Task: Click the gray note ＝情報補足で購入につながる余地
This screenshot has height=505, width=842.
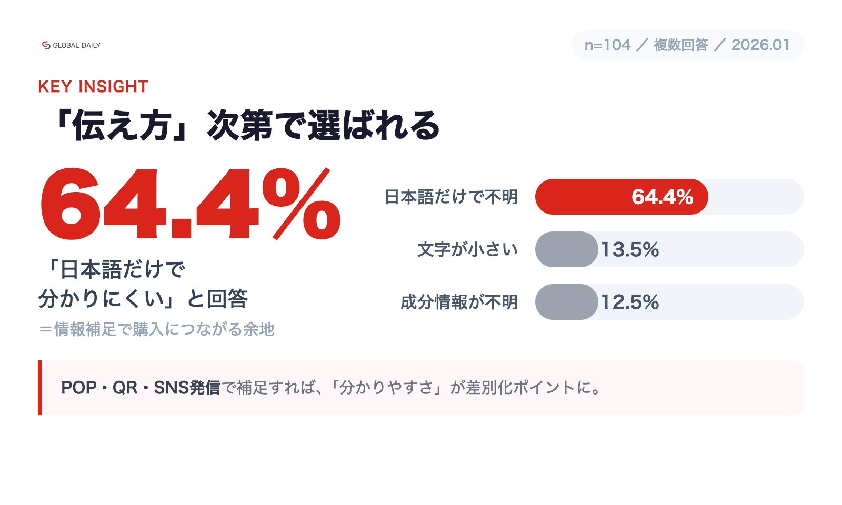Action: 156,329
